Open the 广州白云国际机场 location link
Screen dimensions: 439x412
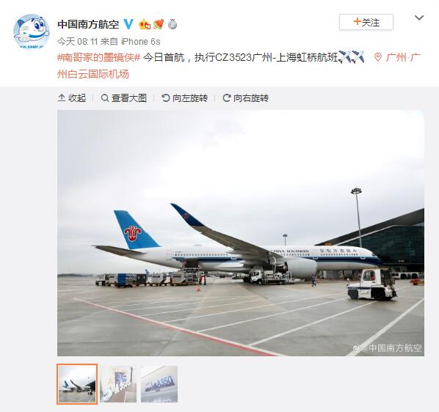coord(239,66)
